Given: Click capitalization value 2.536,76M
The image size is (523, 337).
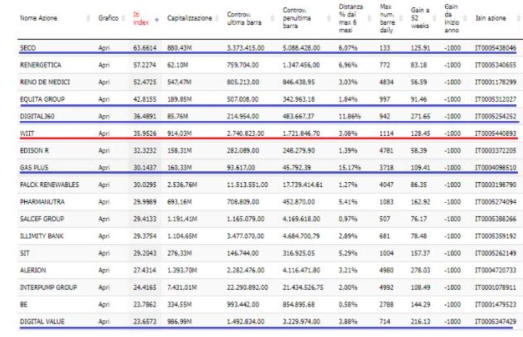Looking at the screenshot, I should [182, 185].
